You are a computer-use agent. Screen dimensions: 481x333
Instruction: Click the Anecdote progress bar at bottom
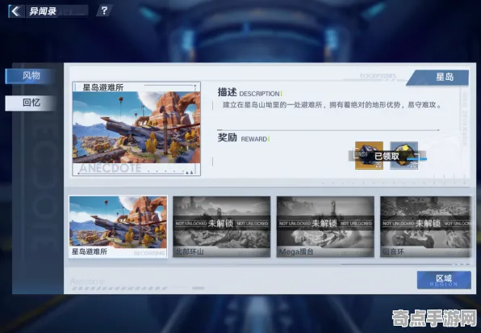pos(119,289)
